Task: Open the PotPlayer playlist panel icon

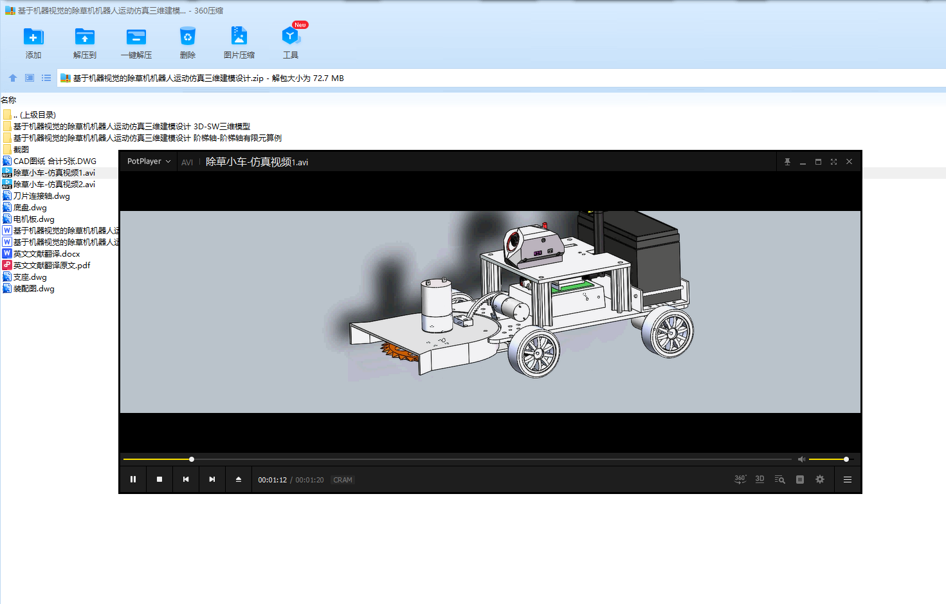Action: (x=800, y=479)
